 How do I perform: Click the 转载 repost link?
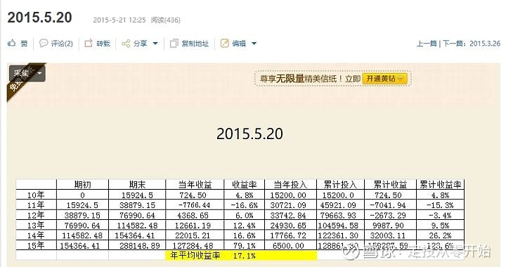(x=103, y=43)
